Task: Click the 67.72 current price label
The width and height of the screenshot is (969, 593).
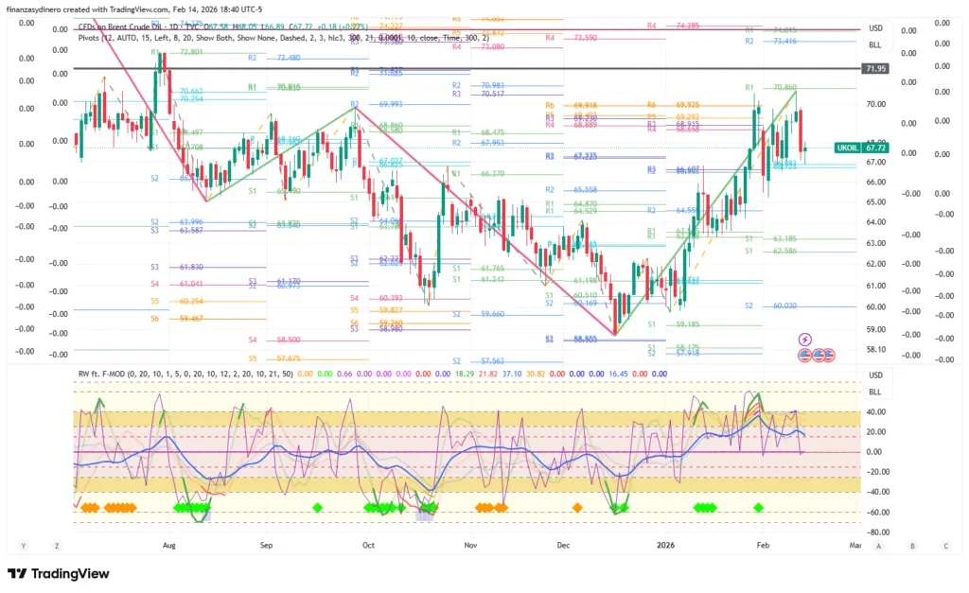Action: (874, 148)
